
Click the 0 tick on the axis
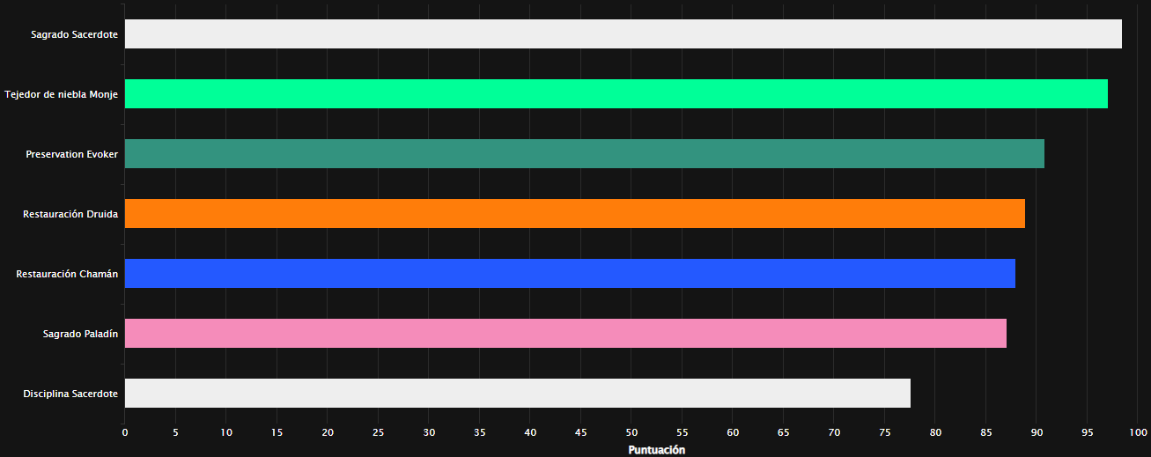125,432
